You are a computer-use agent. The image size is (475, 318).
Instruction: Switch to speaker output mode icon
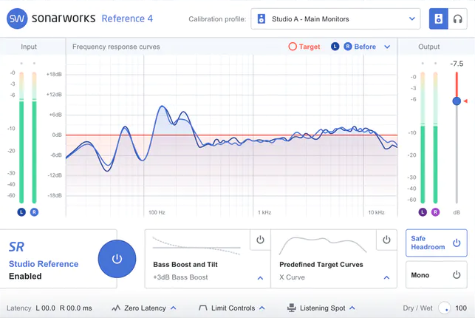pyautogui.click(x=438, y=18)
